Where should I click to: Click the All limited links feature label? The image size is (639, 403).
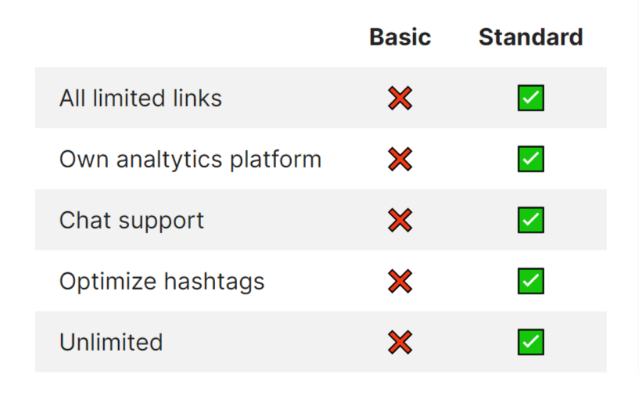[x=141, y=98]
